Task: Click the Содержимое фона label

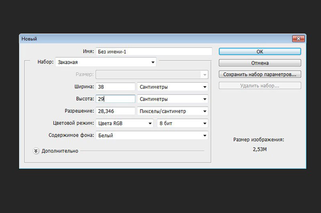Action: tap(71, 135)
